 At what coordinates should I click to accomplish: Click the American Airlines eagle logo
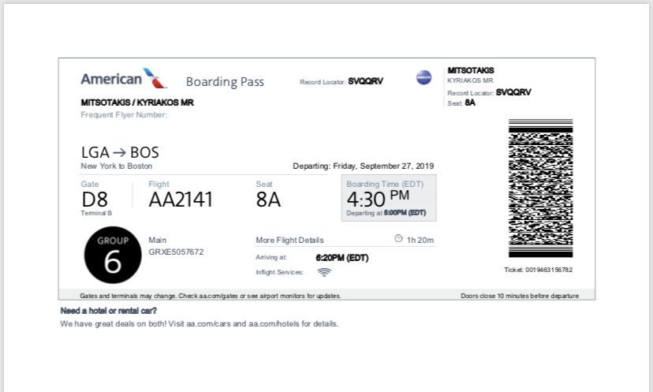[155, 78]
